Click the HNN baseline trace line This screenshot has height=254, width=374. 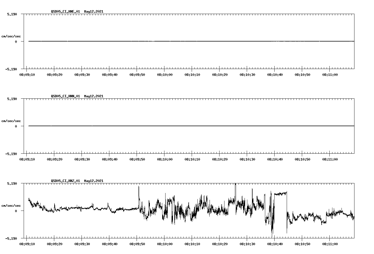pos(165,126)
